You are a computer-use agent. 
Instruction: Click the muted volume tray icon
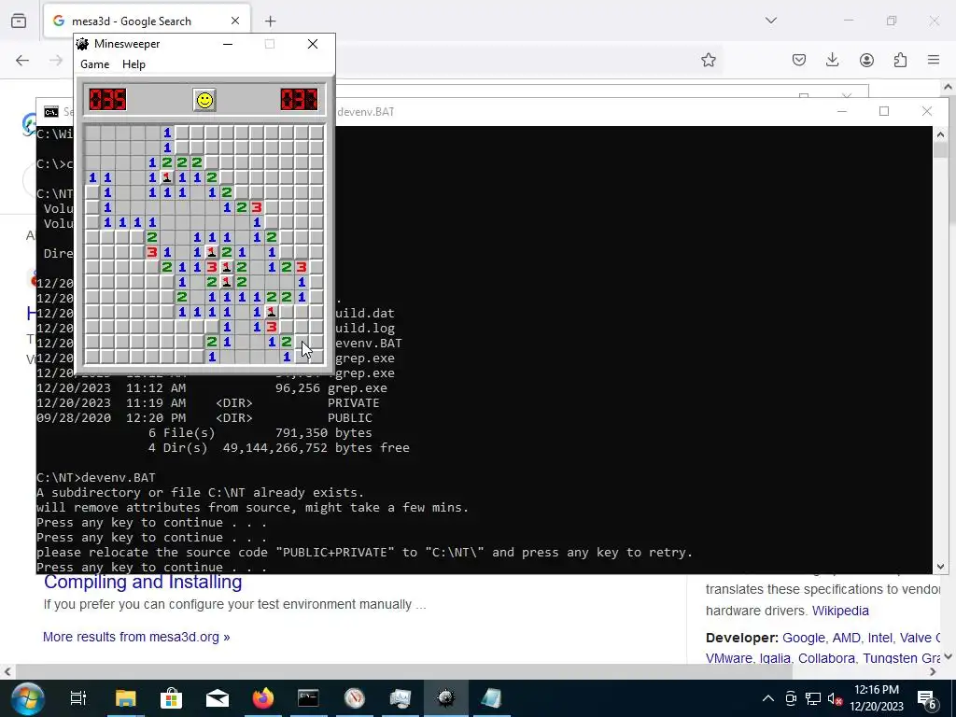click(x=836, y=699)
